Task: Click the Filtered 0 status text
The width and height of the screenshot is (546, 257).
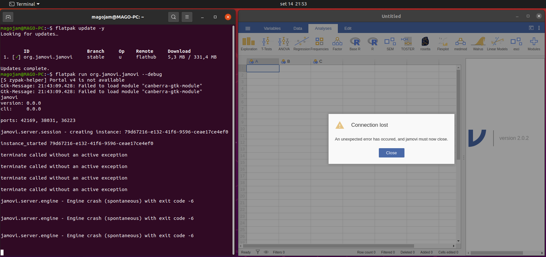Action: coord(388,252)
